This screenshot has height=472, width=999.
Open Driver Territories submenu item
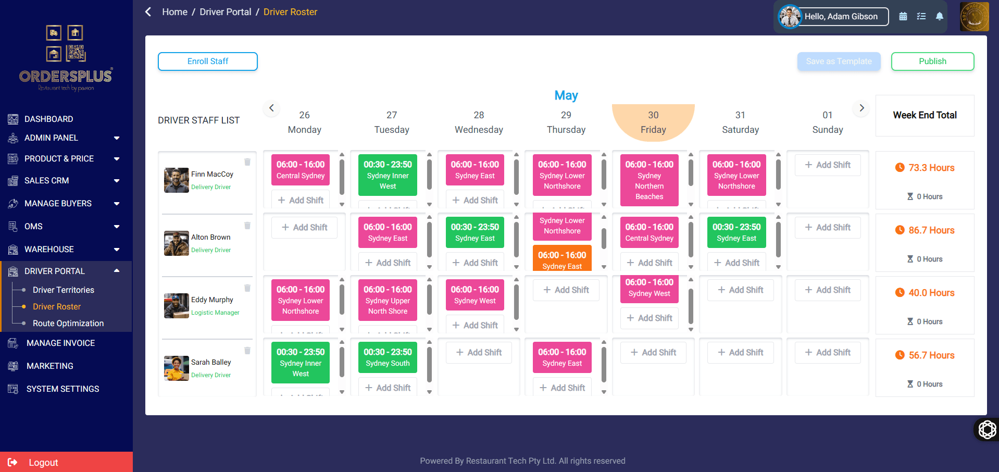pyautogui.click(x=64, y=290)
